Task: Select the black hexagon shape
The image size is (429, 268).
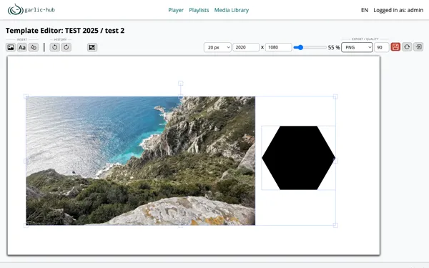Action: tap(298, 158)
